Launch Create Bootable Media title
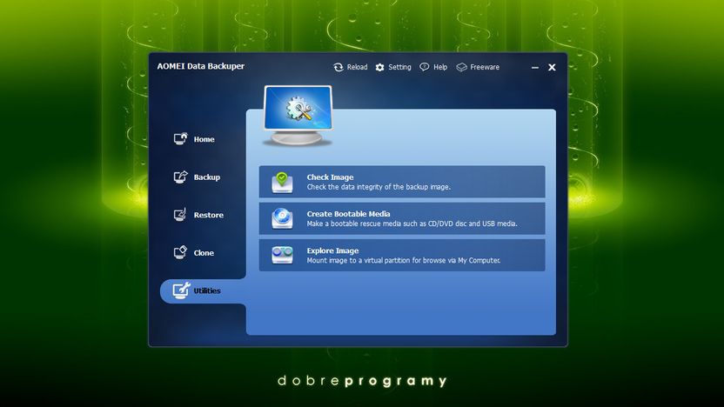 tap(348, 214)
